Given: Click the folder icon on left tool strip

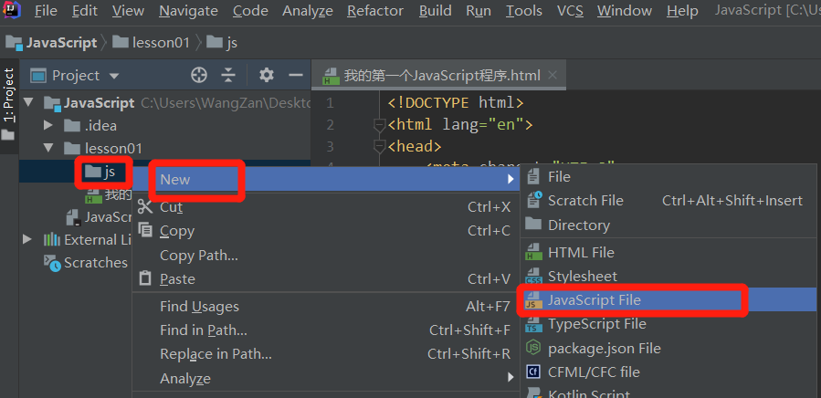Looking at the screenshot, I should click(x=8, y=135).
